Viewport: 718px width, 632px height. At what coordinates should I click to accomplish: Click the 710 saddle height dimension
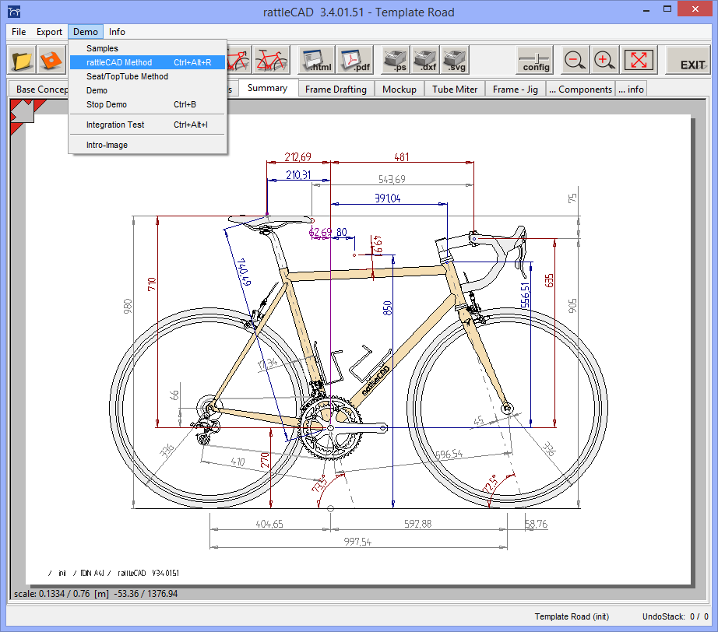click(152, 284)
